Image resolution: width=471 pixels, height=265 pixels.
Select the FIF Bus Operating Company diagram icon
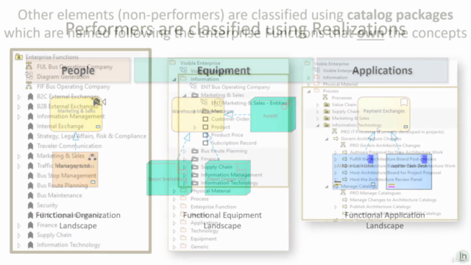[x=29, y=86]
